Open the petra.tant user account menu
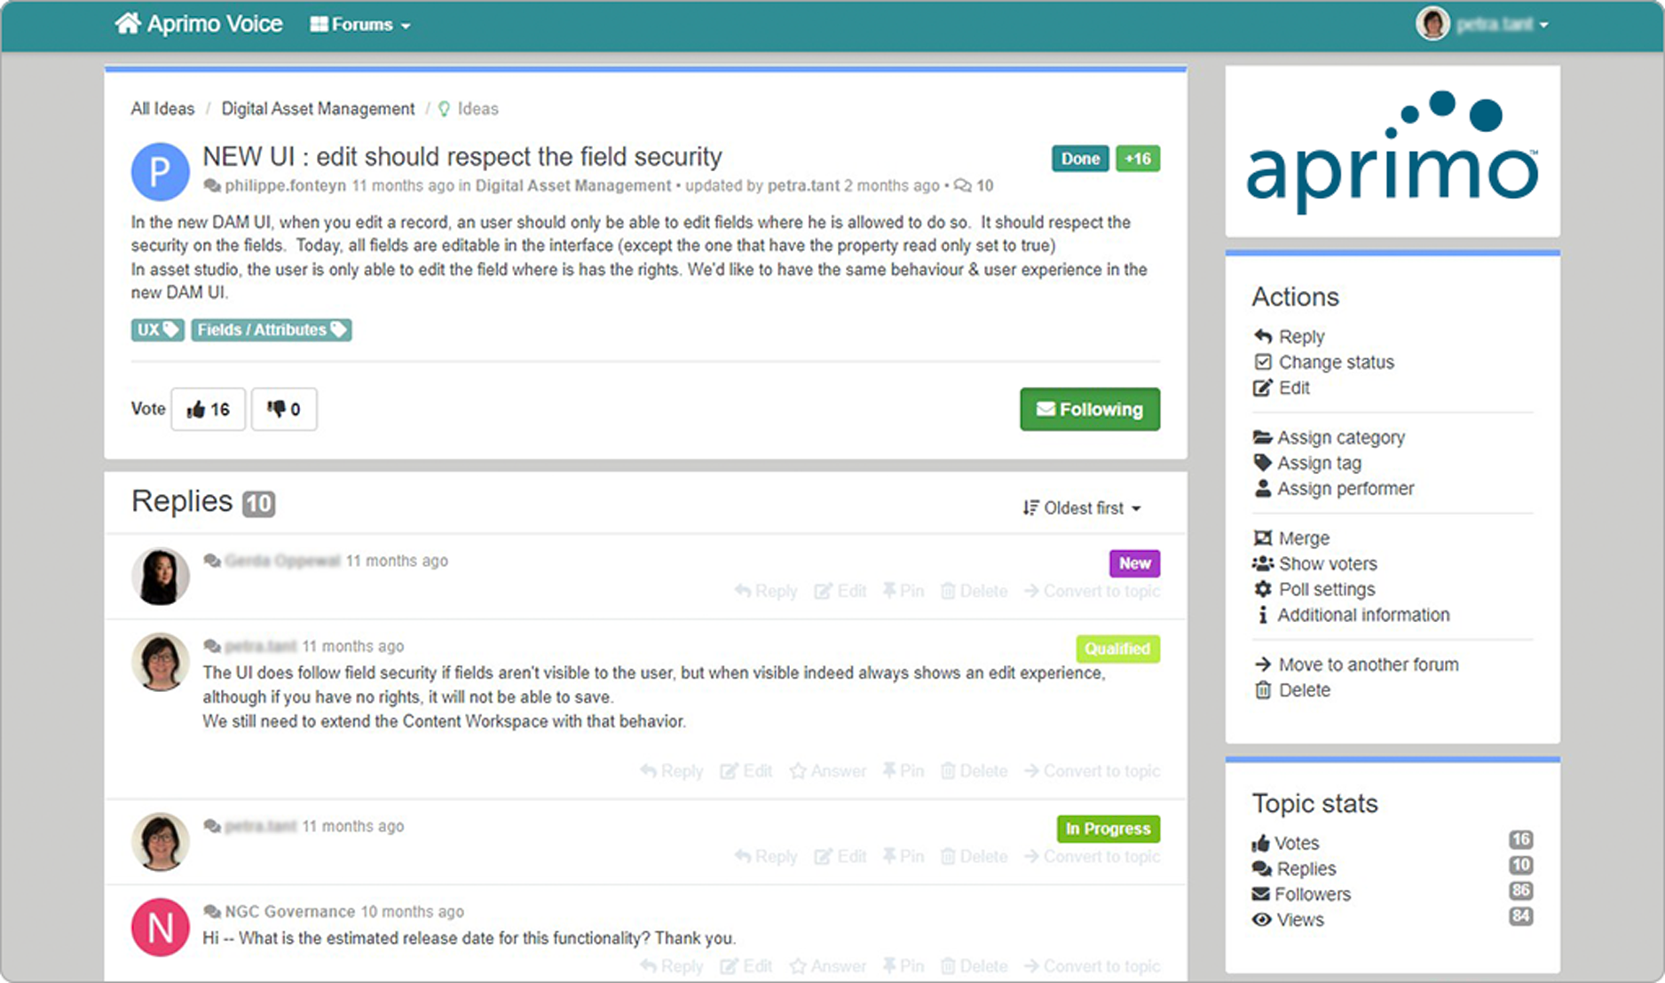Image resolution: width=1665 pixels, height=983 pixels. point(1502,24)
